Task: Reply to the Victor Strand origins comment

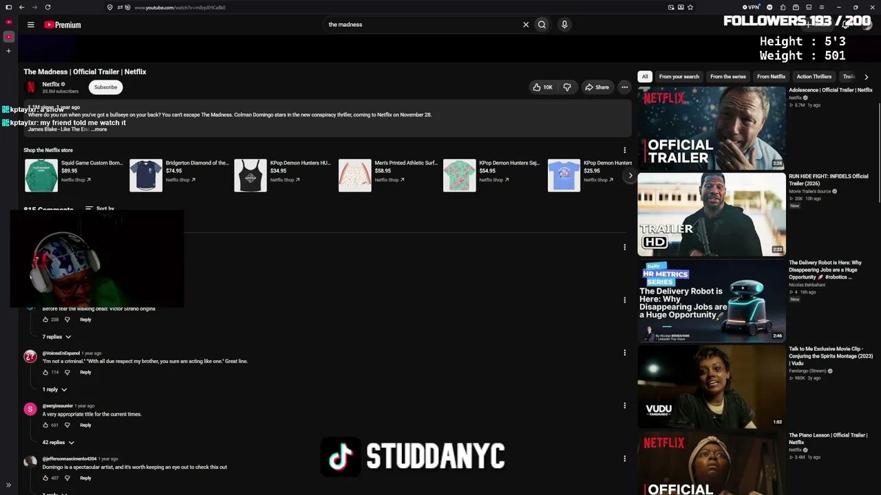Action: [85, 320]
